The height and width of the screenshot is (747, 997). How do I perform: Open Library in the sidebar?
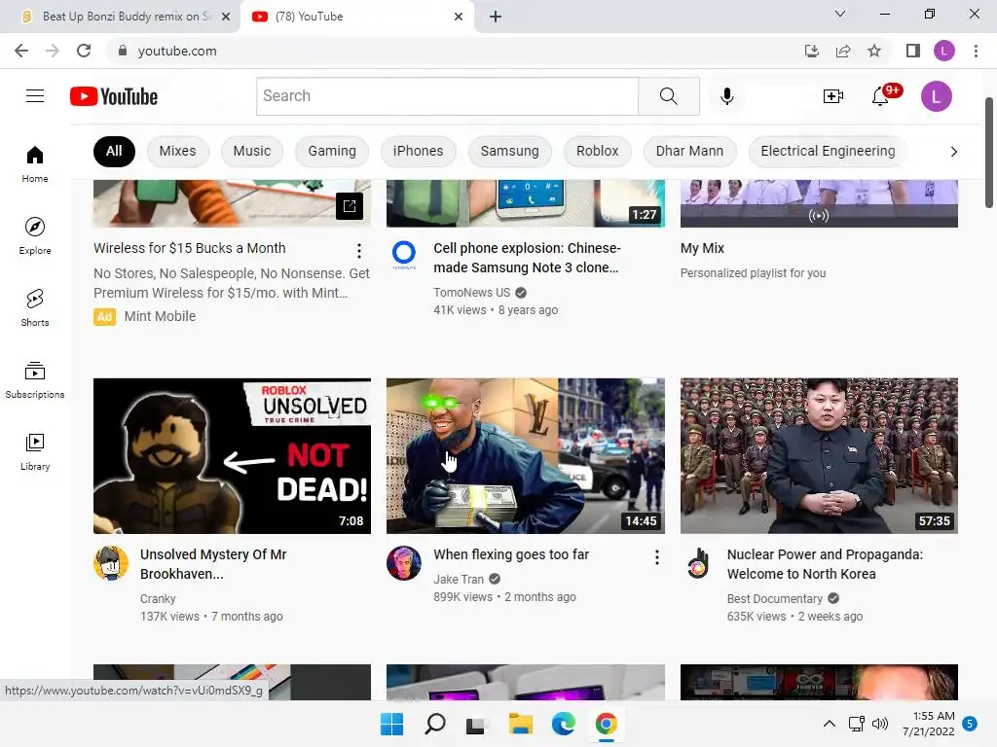tap(35, 451)
